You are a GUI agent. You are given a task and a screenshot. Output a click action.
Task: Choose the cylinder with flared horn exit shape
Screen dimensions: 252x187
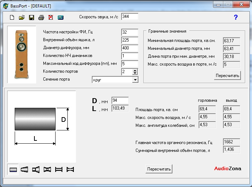36,169
